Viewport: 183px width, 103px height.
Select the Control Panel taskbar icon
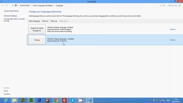[89, 100]
